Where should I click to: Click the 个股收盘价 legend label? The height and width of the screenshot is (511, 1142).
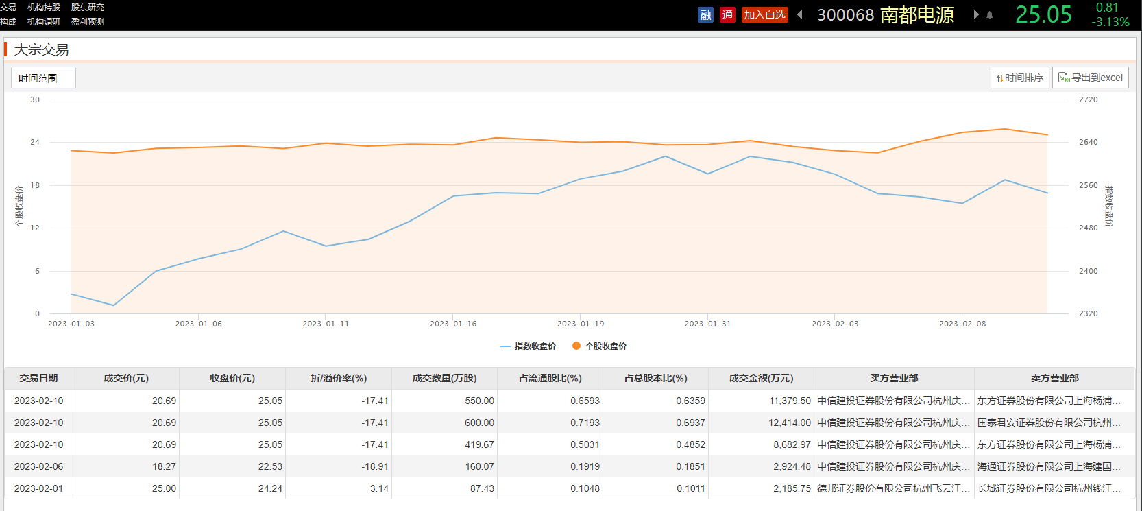point(606,346)
